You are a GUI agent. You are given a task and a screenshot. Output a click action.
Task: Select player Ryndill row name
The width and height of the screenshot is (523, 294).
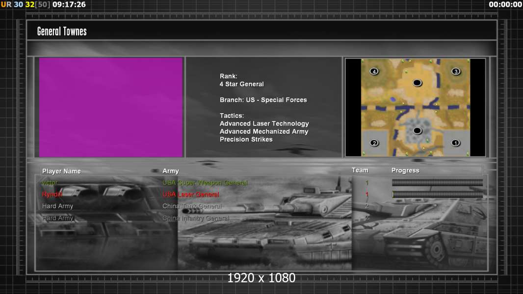click(x=52, y=194)
